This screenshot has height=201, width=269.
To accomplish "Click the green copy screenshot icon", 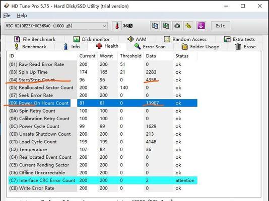I will point(166,26).
